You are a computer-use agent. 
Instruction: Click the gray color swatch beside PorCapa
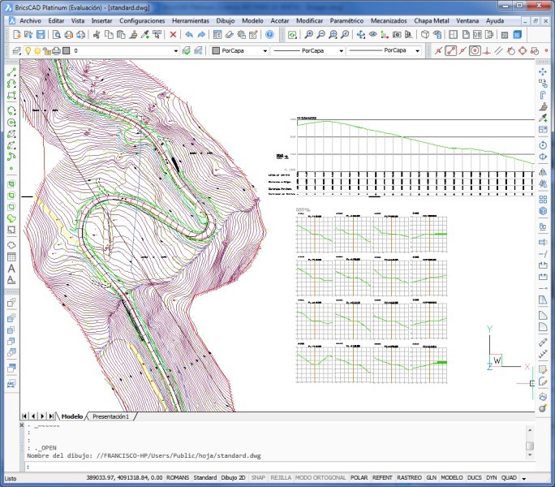tap(215, 50)
